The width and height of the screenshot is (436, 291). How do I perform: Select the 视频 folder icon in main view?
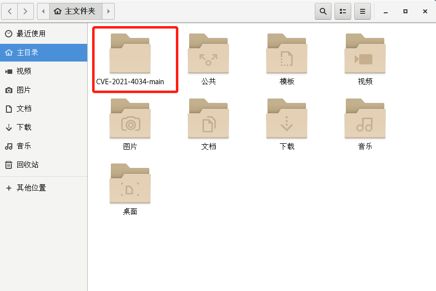click(365, 54)
